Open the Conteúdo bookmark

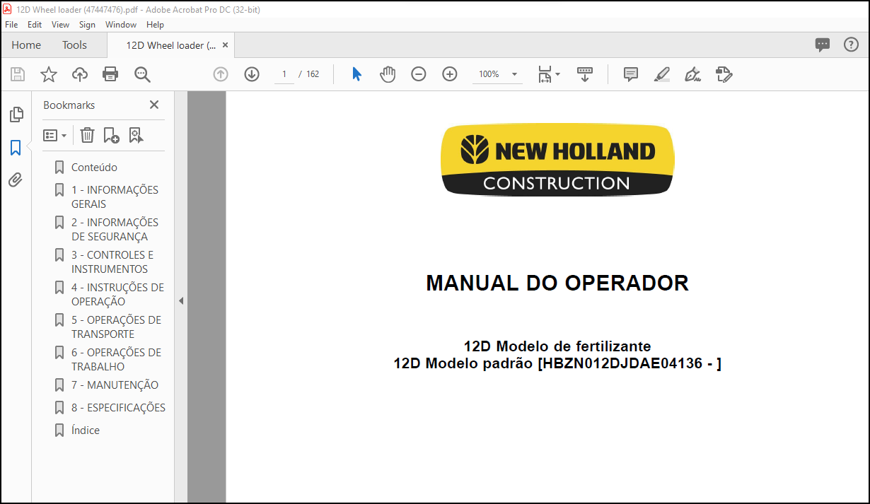(x=94, y=168)
